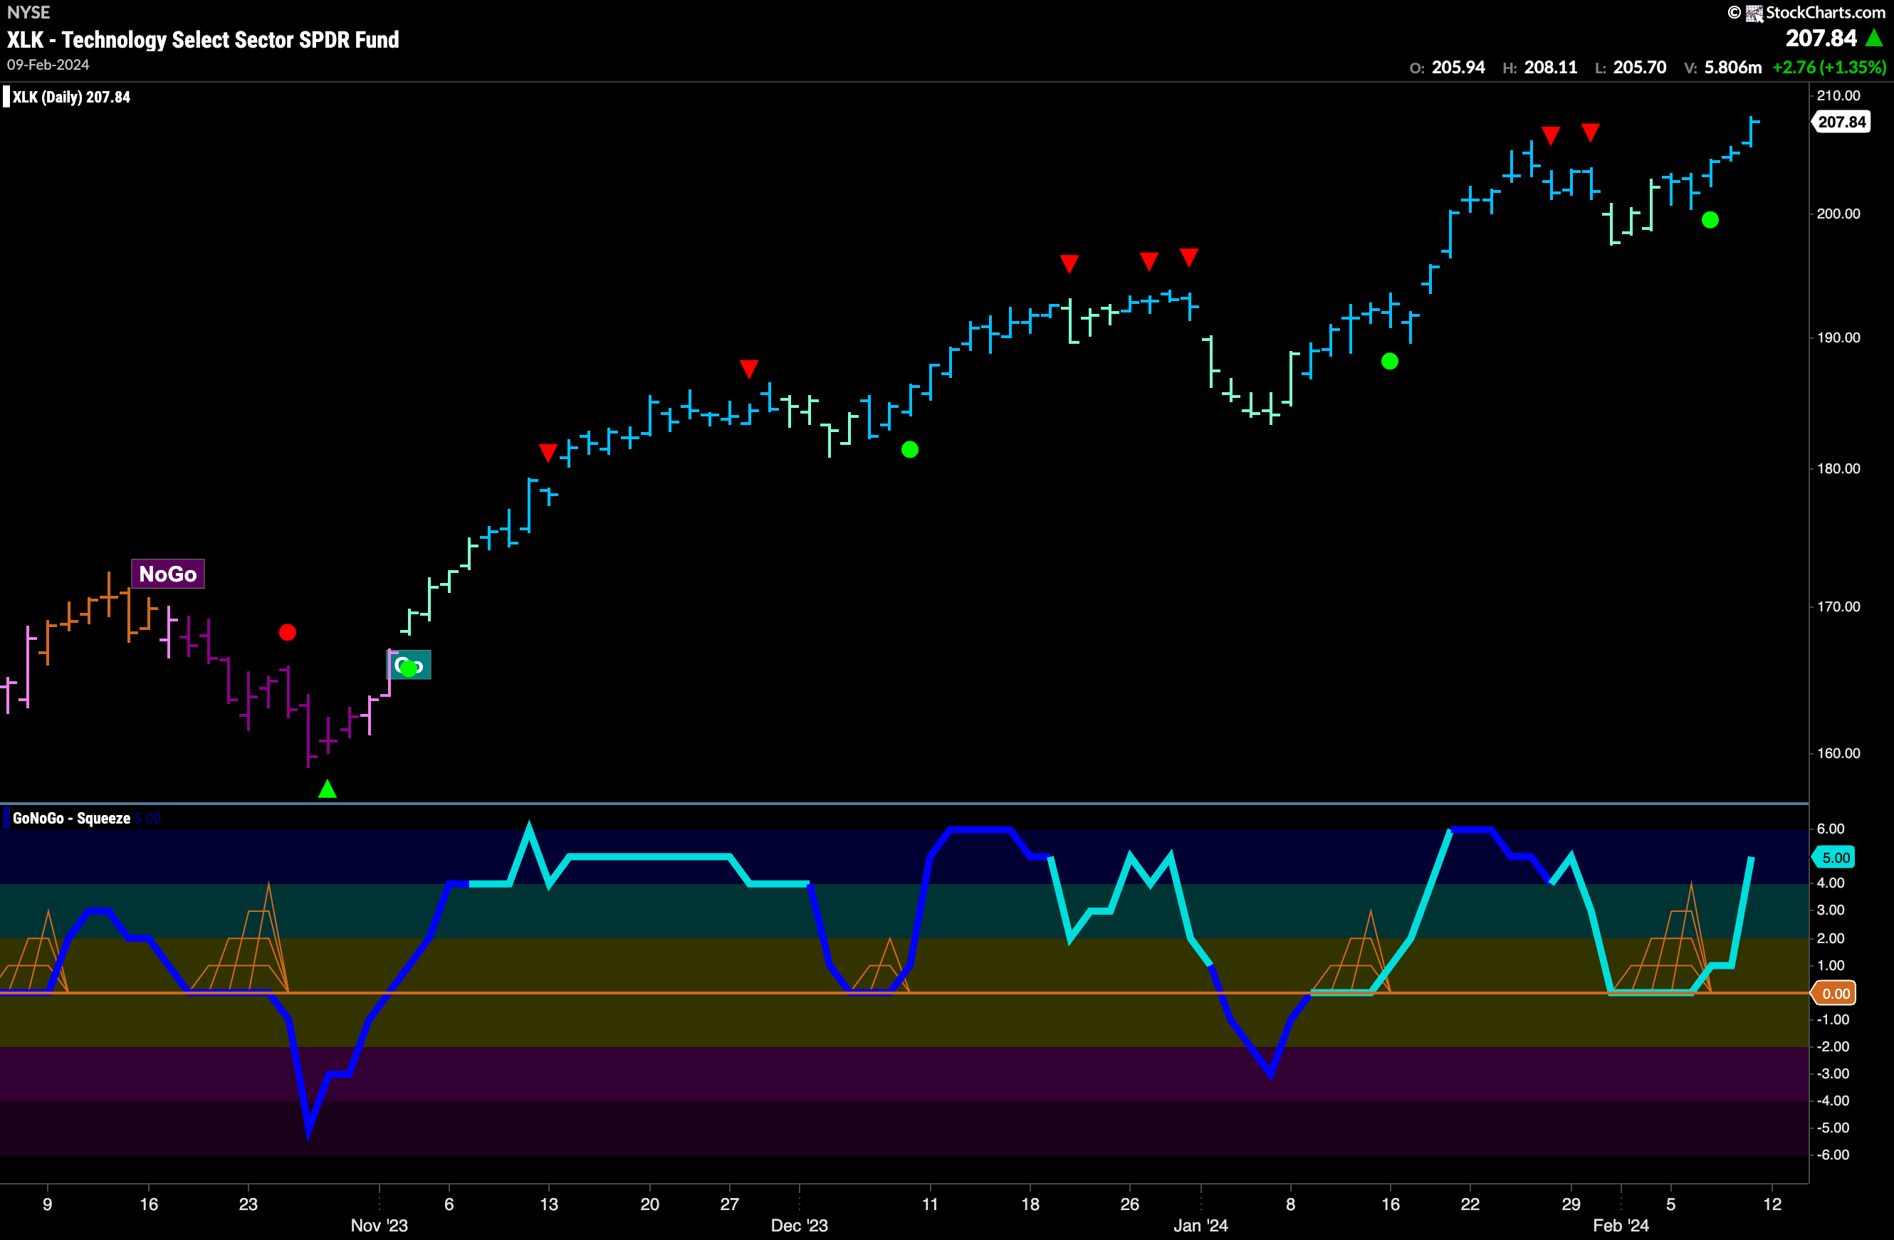This screenshot has width=1894, height=1240.
Task: Click the green circle marker in February
Action: coord(1710,221)
